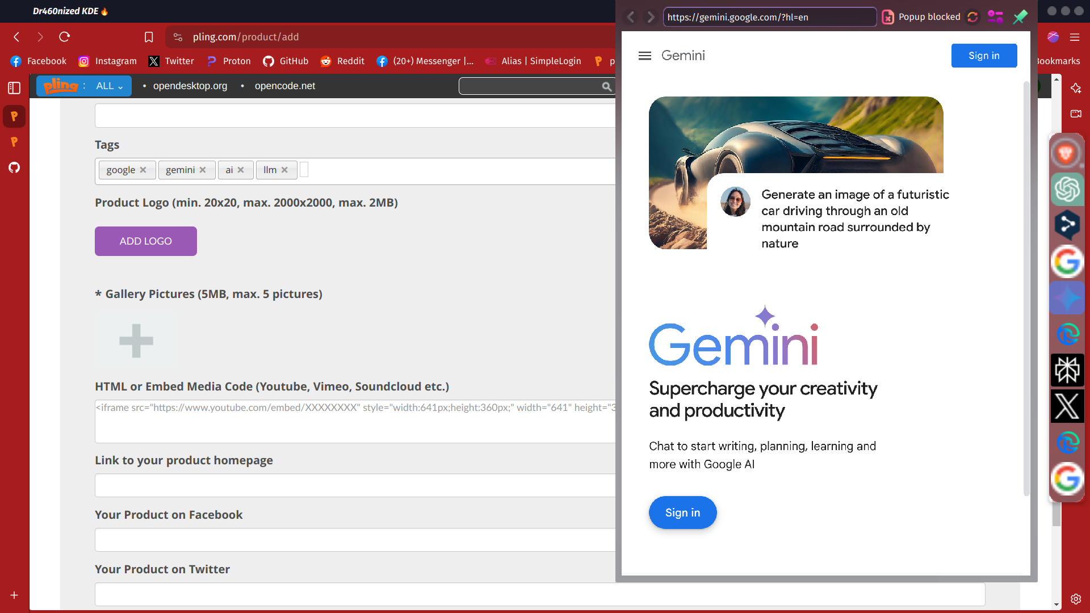Click the top Sign in button in Gemini
This screenshot has height=613, width=1090.
point(984,56)
